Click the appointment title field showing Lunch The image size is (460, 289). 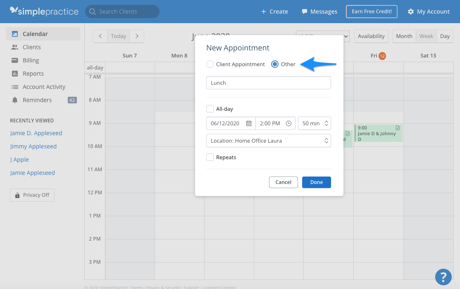point(268,83)
